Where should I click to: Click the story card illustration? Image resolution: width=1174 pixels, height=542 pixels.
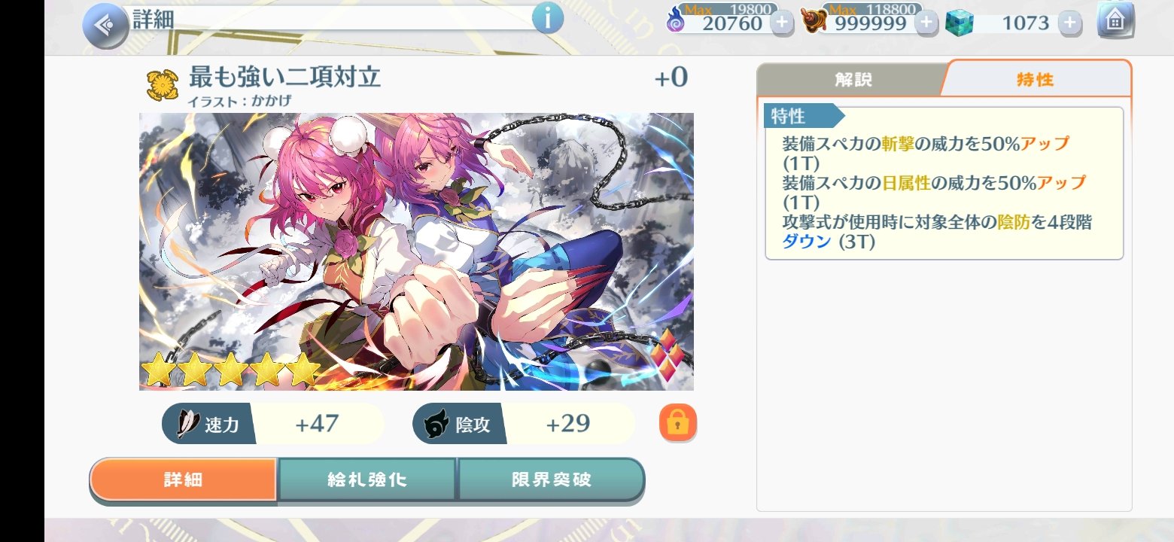[x=416, y=251]
